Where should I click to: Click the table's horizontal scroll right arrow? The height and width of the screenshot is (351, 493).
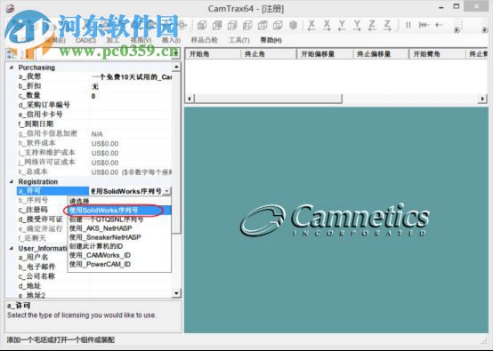point(482,99)
